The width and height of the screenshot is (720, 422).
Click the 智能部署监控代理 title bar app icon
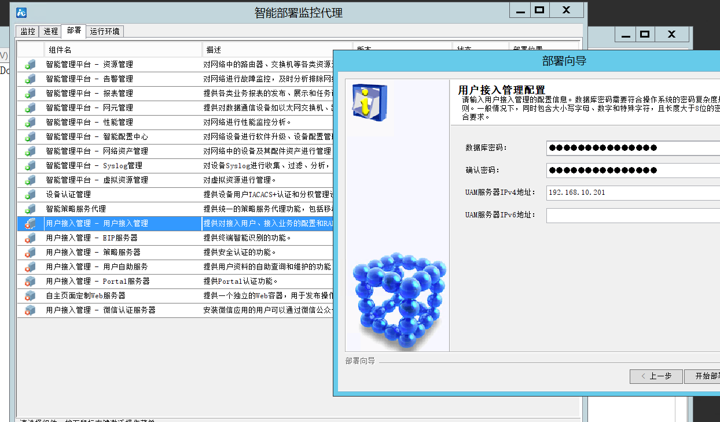tap(21, 13)
